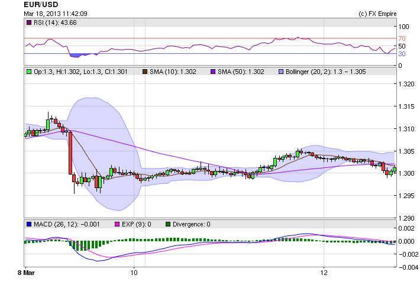The image size is (420, 288).
Task: Click the price axis label 1.300
Action: [x=406, y=173]
